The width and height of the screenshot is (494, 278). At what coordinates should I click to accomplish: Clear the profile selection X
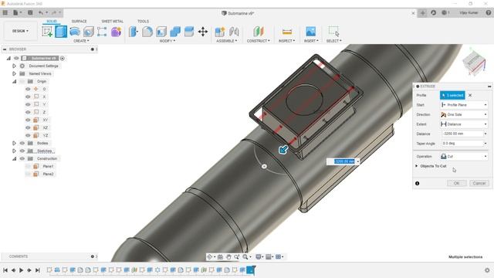click(x=470, y=95)
